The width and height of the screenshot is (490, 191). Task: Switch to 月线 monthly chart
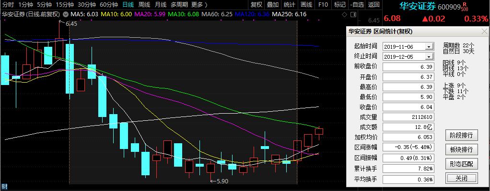(160, 5)
